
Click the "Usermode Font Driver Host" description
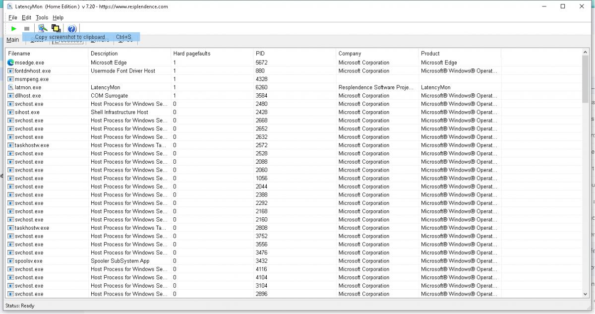point(123,71)
